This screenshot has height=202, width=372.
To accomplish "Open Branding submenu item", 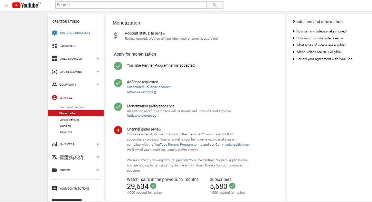I will coord(65,126).
